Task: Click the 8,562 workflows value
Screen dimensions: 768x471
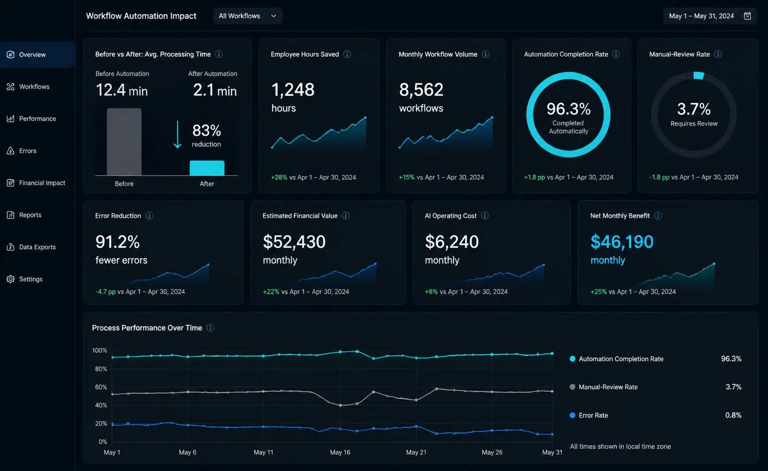Action: (421, 90)
